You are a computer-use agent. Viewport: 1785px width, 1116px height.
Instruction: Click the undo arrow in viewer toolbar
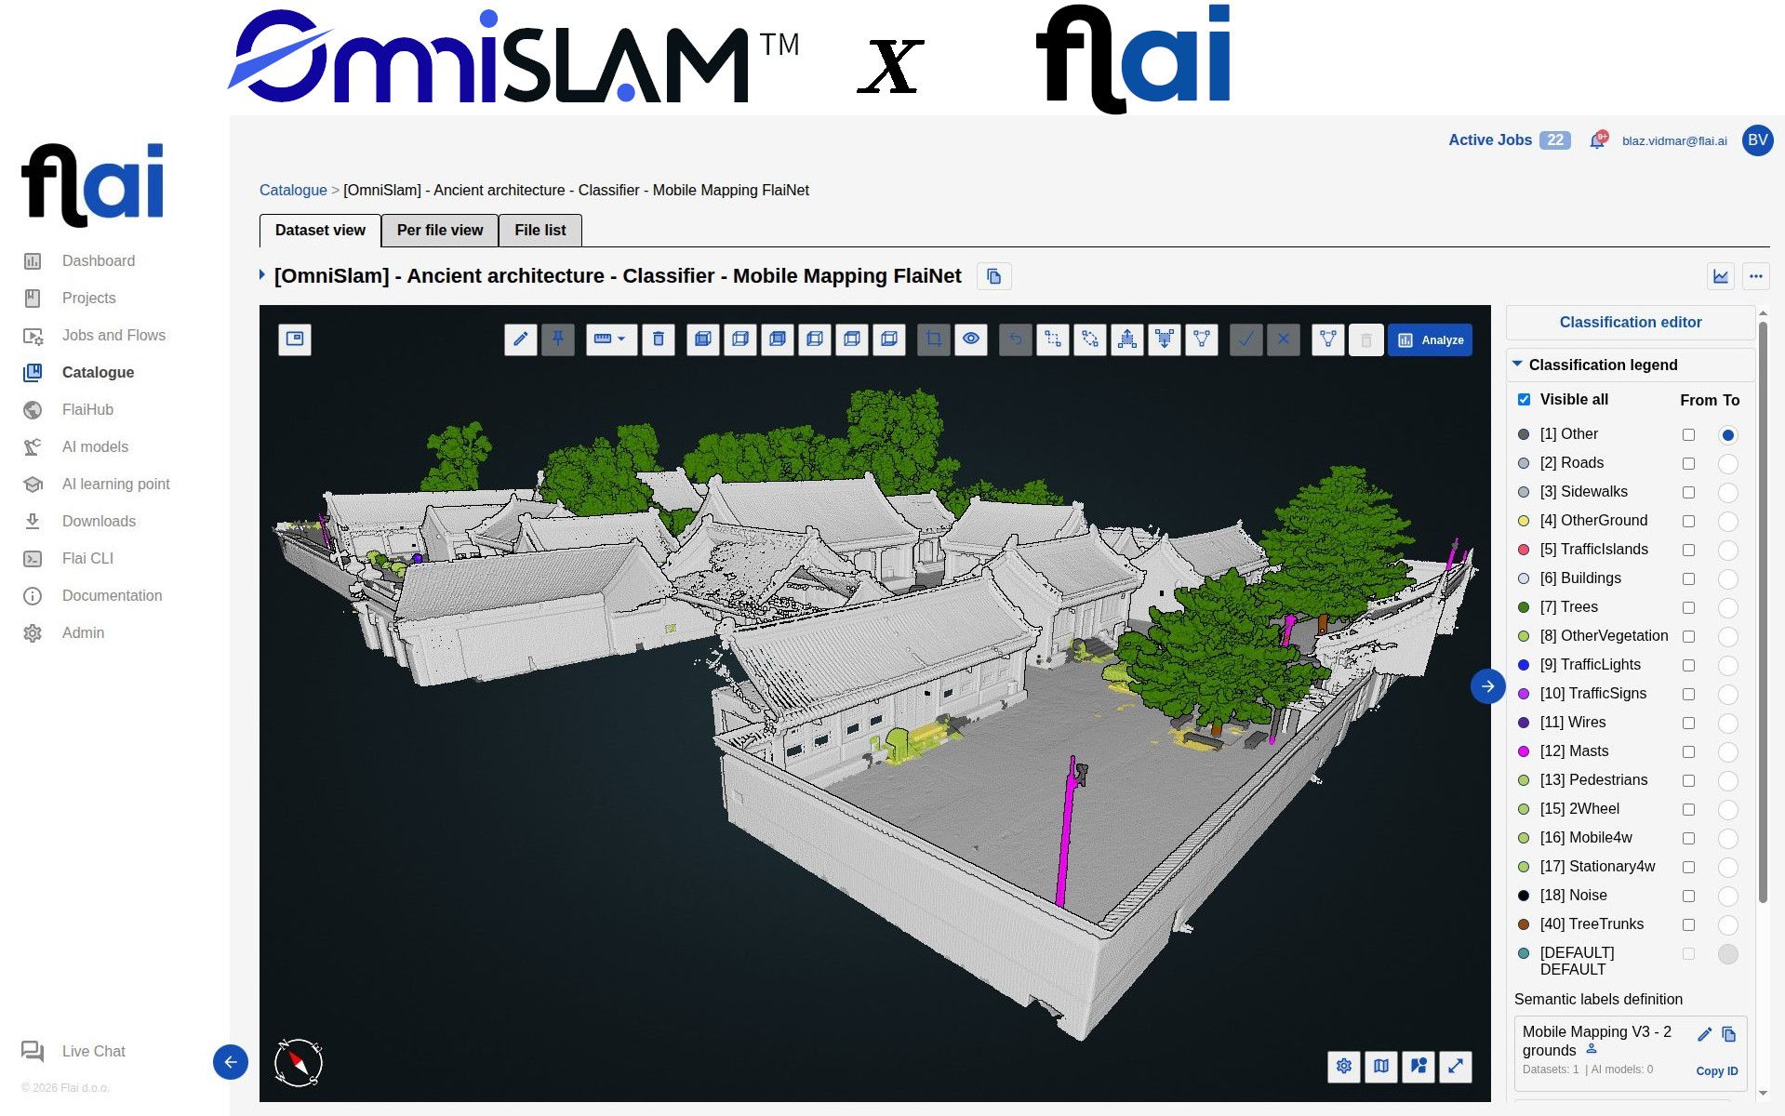1016,339
